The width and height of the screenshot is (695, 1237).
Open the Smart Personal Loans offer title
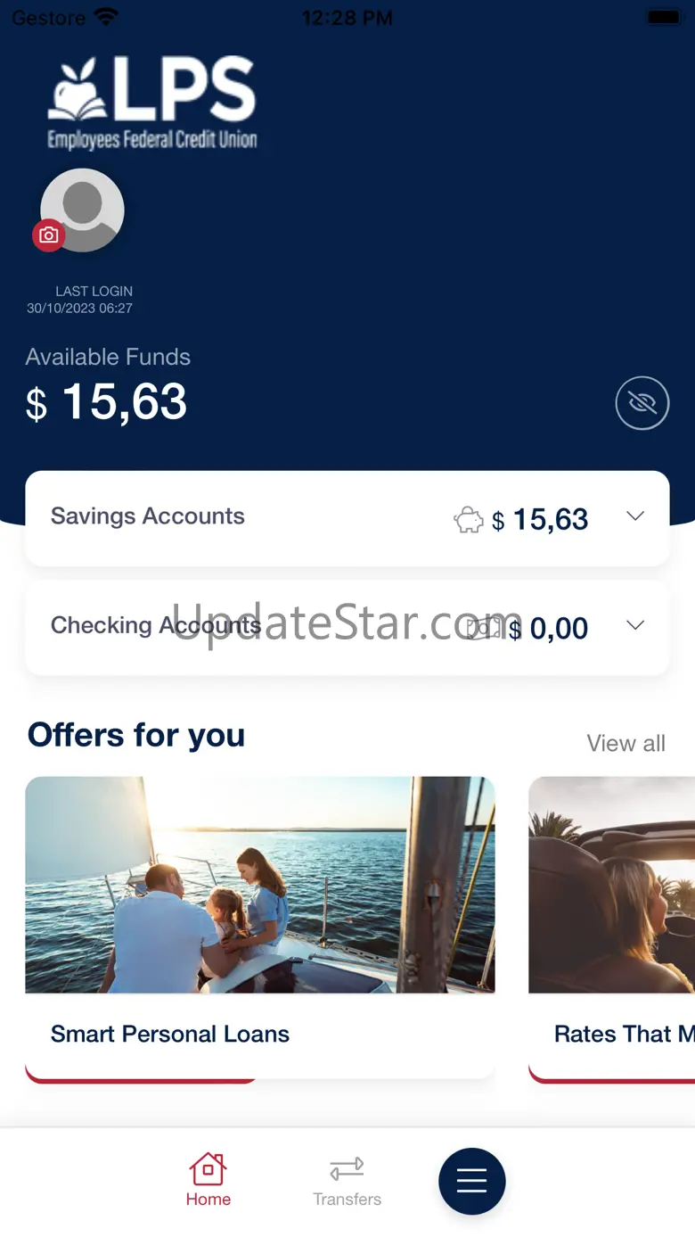170,1035
